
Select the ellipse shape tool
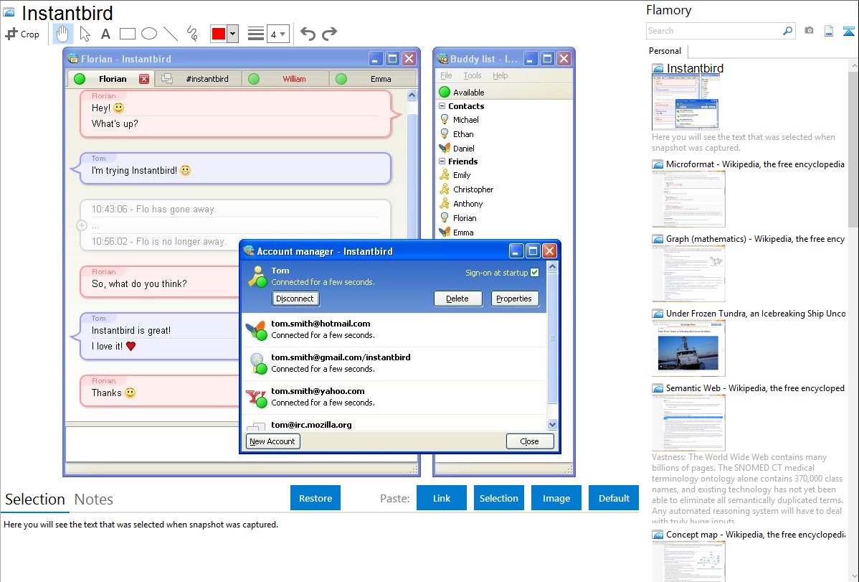click(149, 34)
